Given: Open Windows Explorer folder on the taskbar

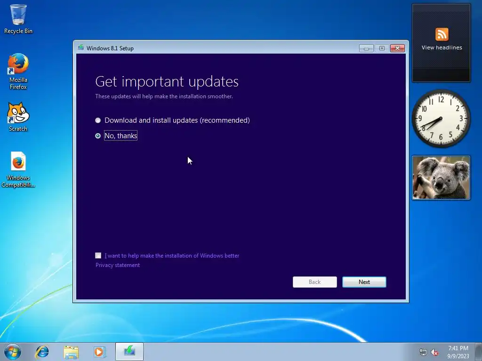Looking at the screenshot, I should coord(71,352).
